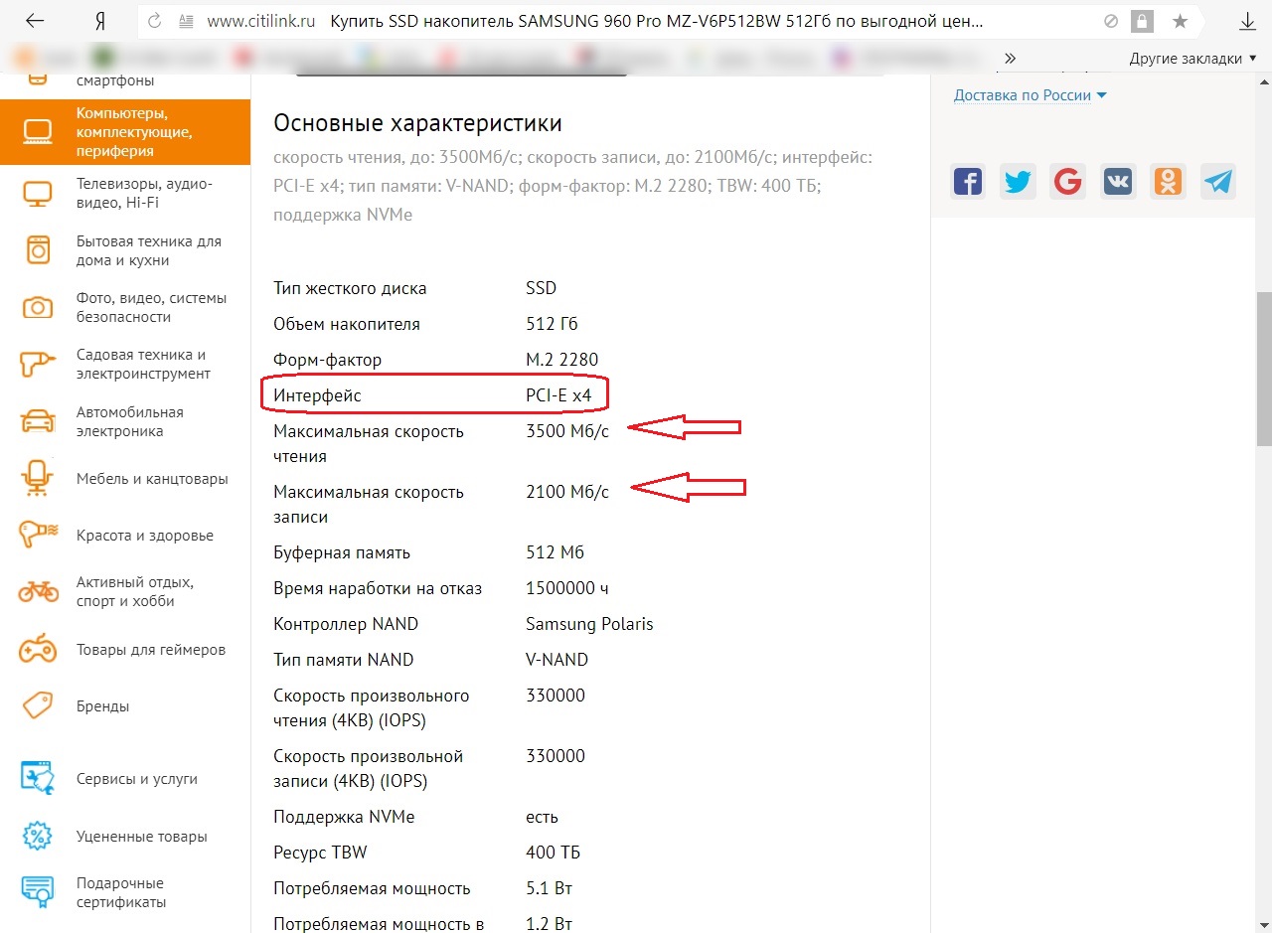The width and height of the screenshot is (1272, 933).
Task: Click the 'M.2 2280' form factor value
Action: pos(562,360)
